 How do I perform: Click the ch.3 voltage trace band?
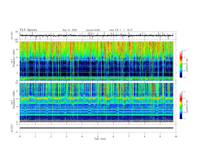tap(96, 128)
